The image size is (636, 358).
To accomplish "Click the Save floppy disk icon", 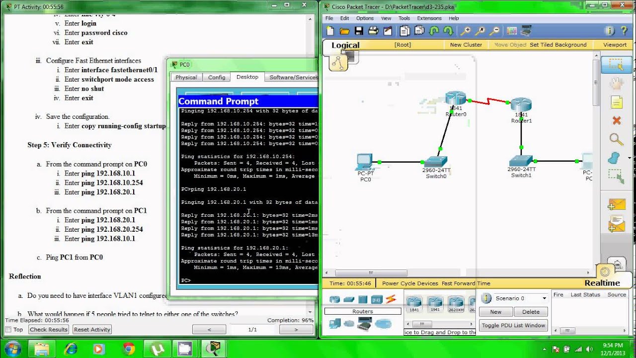I will [x=359, y=31].
